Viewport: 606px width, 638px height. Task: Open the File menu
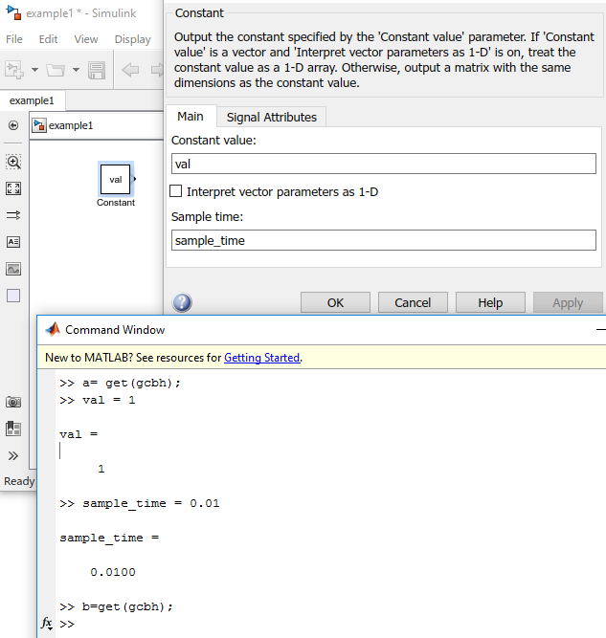pos(14,39)
